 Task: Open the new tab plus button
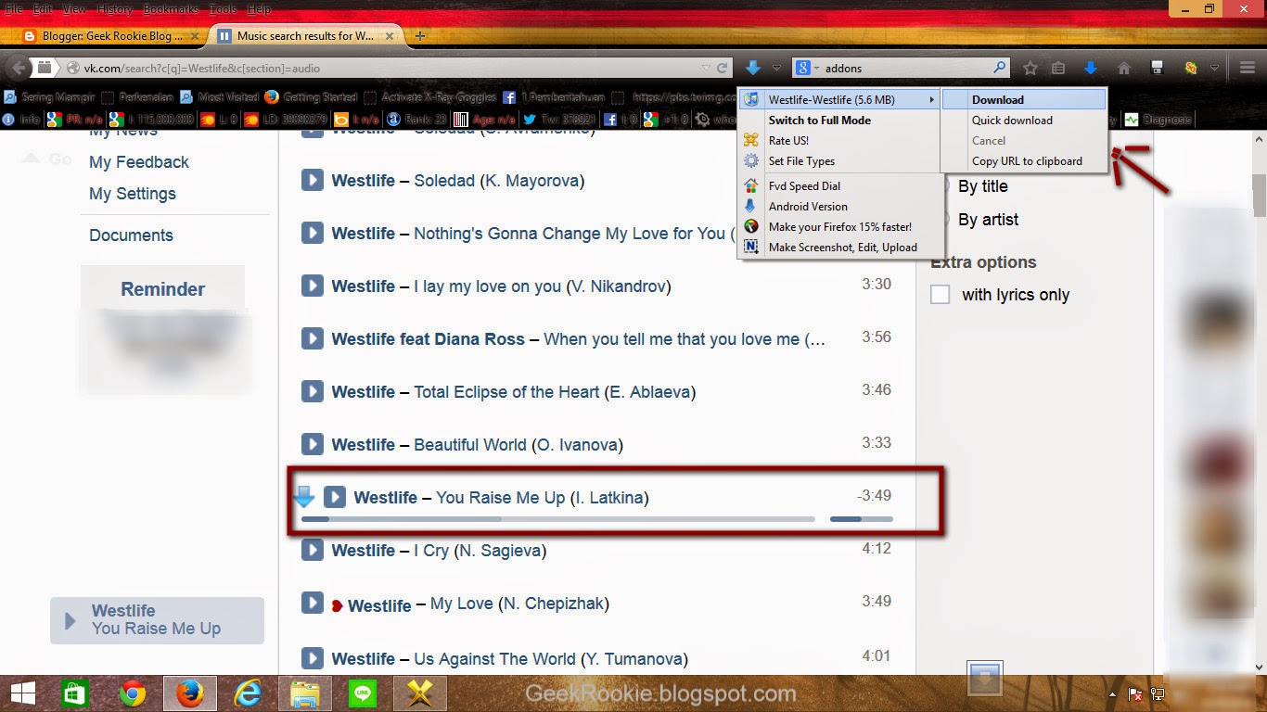[x=420, y=36]
